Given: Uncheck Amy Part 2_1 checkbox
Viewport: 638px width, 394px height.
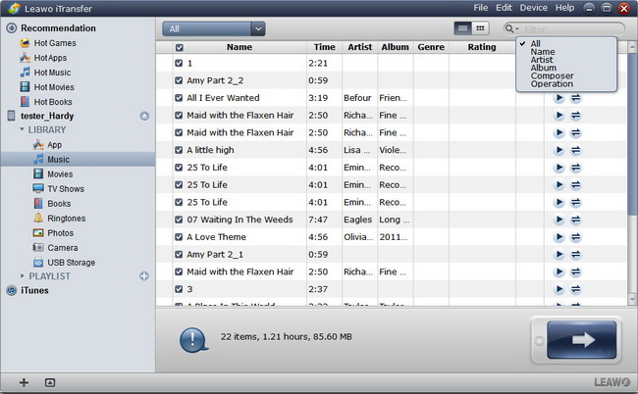Looking at the screenshot, I should (179, 254).
